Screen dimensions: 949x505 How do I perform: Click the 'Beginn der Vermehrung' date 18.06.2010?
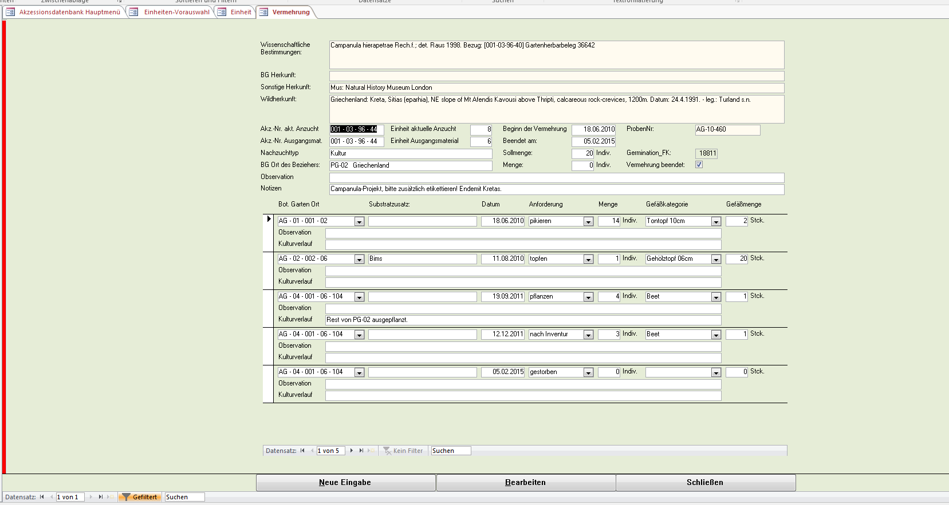coord(593,130)
